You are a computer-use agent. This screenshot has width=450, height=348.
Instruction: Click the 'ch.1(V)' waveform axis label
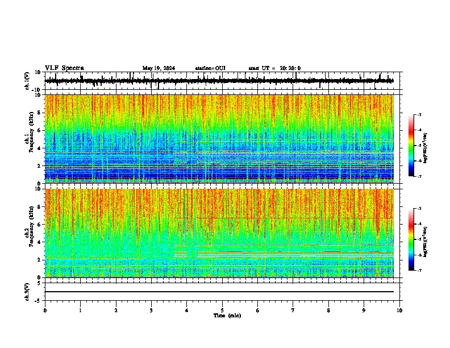click(x=27, y=81)
